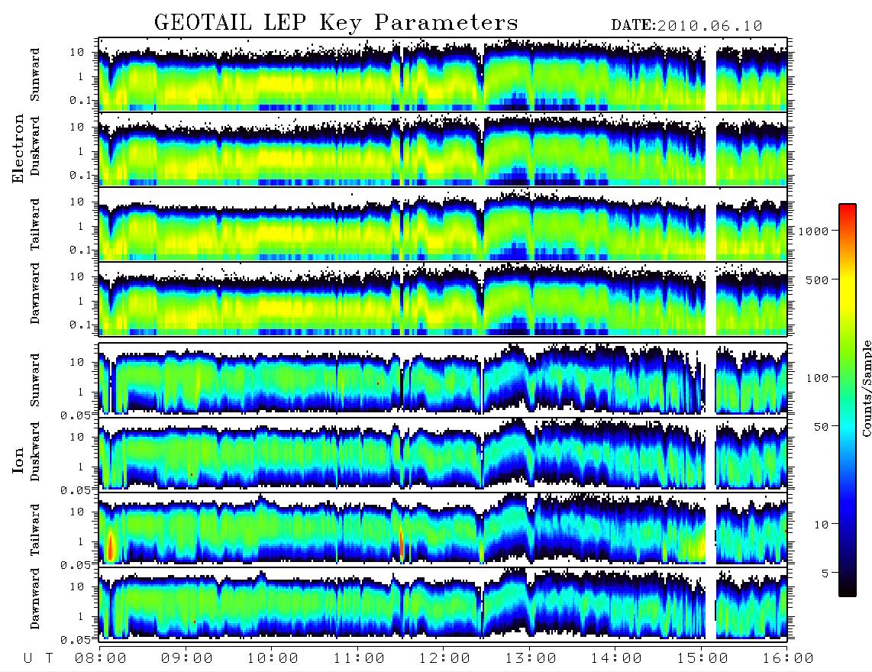Viewport: 872px width, 672px height.
Task: Click the Ion Tailward panel label
Action: point(35,530)
